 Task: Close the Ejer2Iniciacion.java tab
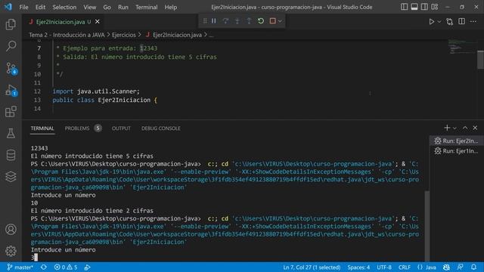(x=98, y=22)
